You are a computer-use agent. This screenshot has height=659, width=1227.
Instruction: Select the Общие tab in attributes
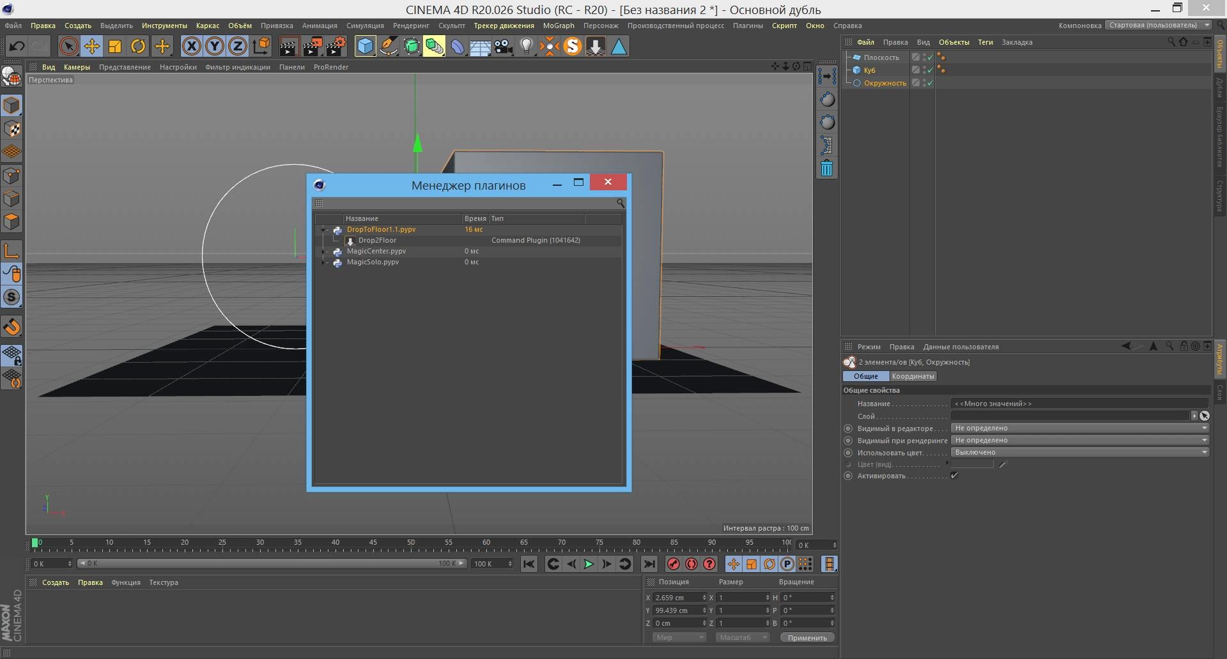[866, 376]
